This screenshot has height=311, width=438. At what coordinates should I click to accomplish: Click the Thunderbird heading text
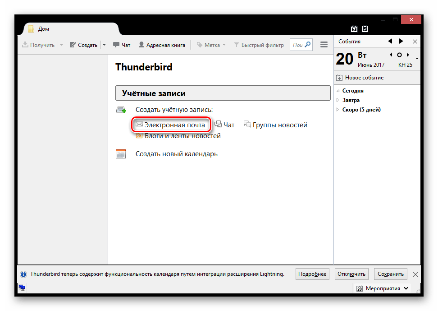pos(144,67)
